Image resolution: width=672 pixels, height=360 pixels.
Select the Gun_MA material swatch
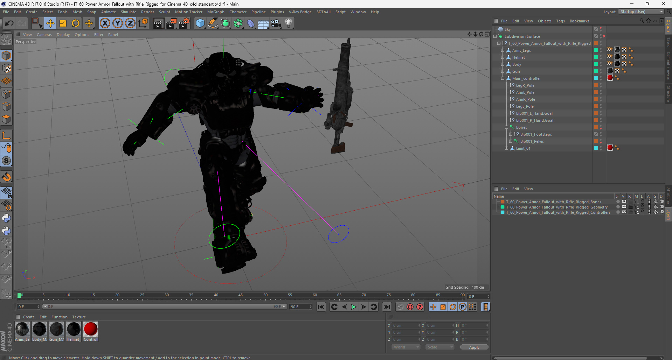point(56,332)
